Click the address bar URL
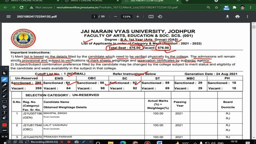 [x=117, y=8]
